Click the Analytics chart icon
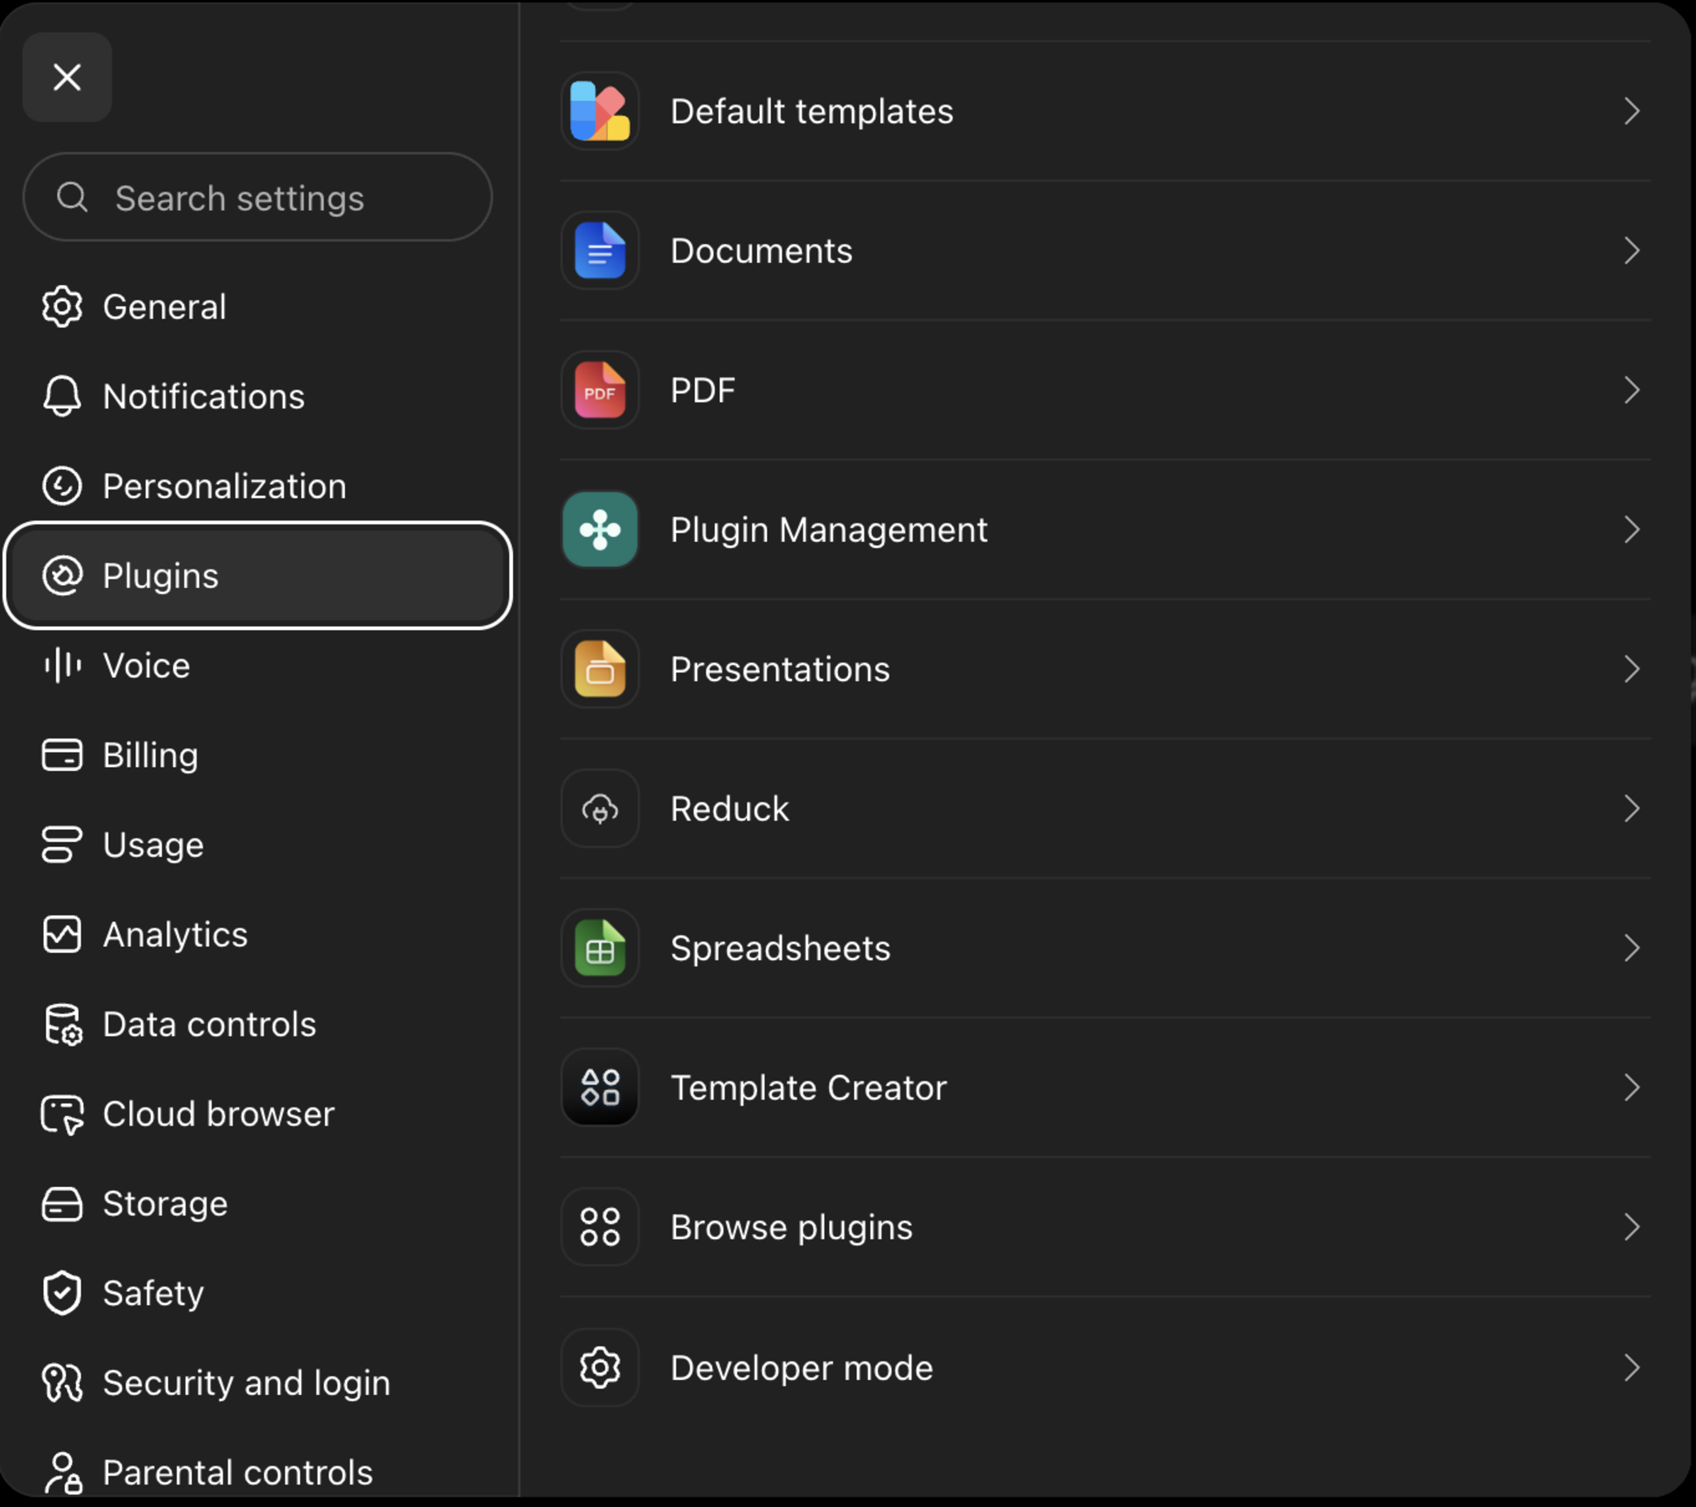Viewport: 1696px width, 1507px height. pos(62,934)
